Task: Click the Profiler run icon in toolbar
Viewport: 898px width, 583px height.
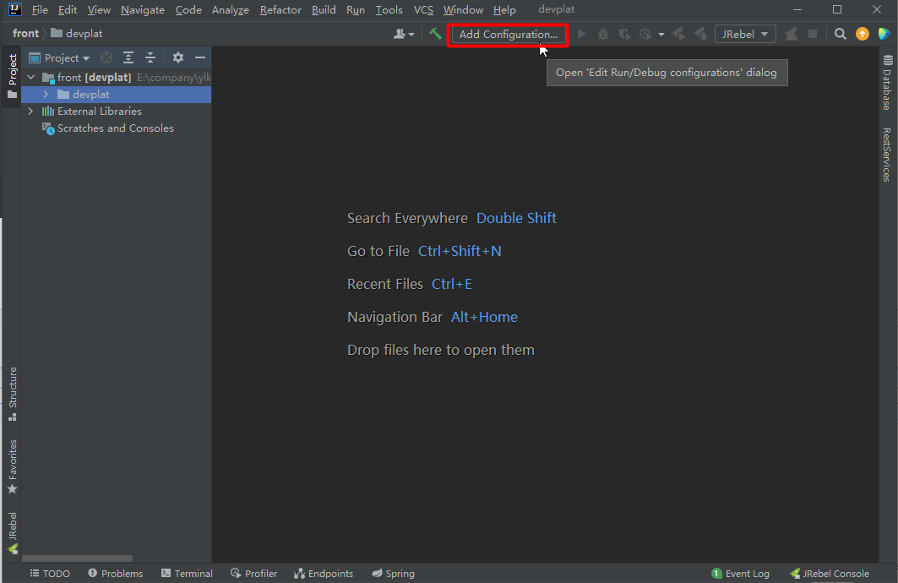Action: pyautogui.click(x=645, y=35)
